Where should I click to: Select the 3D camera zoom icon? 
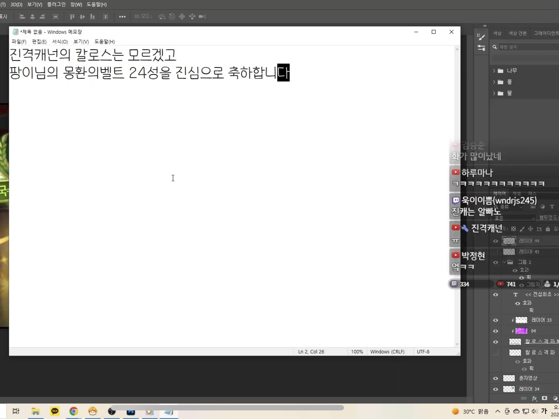pos(202,16)
